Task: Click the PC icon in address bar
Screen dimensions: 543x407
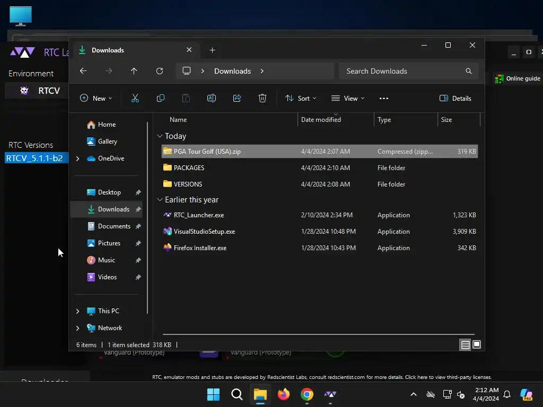Action: (x=187, y=71)
